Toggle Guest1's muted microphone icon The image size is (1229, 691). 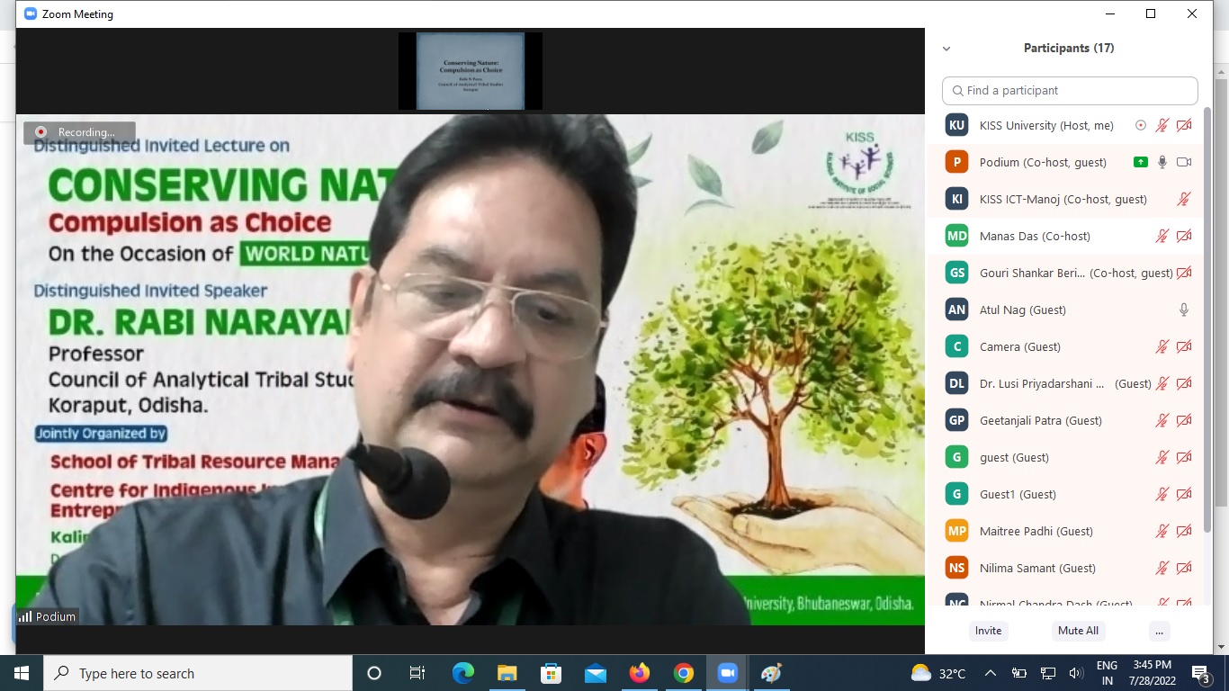(1162, 494)
